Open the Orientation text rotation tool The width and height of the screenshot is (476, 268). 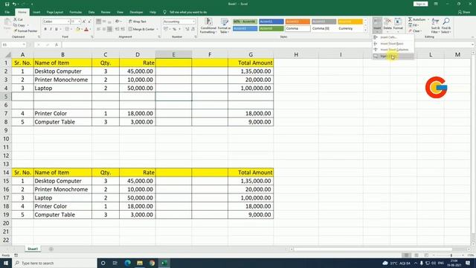tap(118, 22)
